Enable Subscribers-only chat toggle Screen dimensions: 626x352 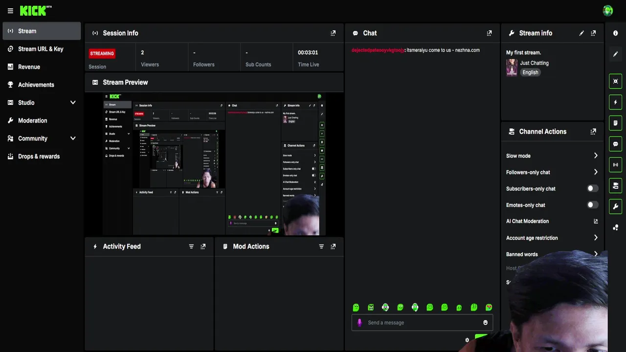[592, 189]
